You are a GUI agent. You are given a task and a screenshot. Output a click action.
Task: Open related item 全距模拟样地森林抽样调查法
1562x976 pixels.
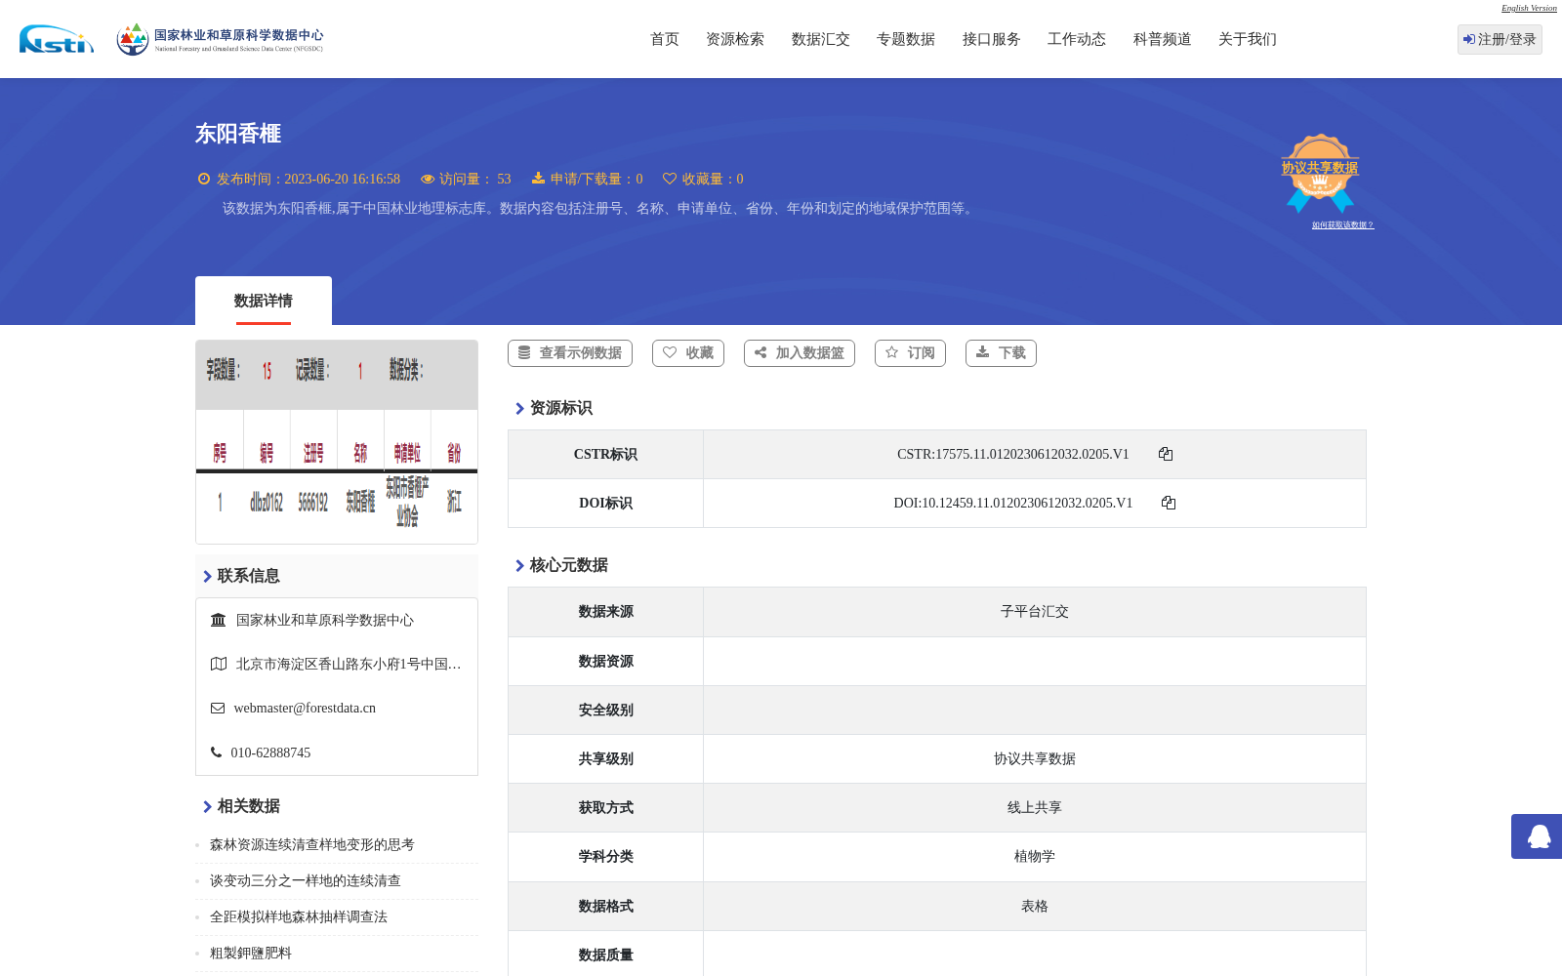click(x=299, y=917)
